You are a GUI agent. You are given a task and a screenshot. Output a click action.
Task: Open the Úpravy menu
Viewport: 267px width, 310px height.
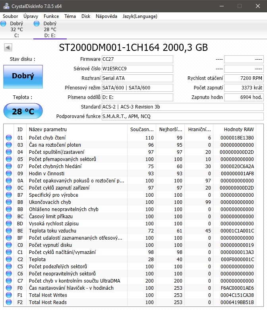point(31,16)
